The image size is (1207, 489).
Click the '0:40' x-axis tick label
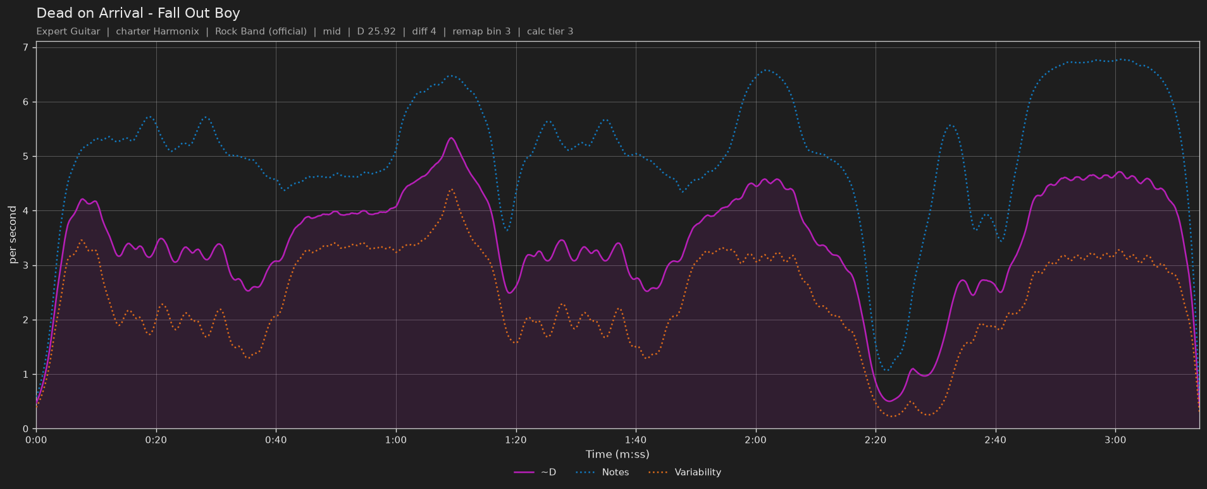coord(276,440)
